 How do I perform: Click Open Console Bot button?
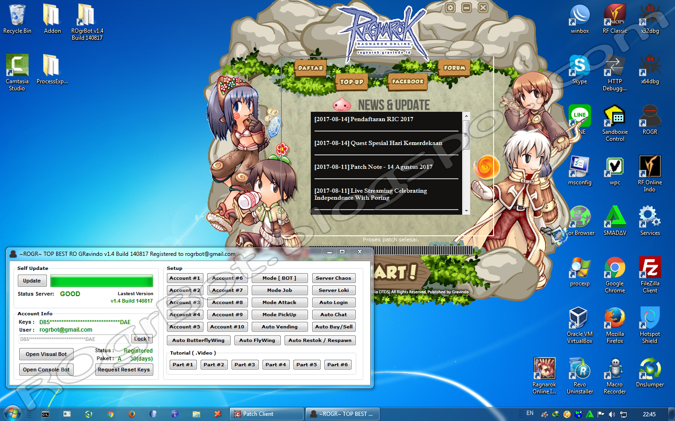tap(46, 370)
